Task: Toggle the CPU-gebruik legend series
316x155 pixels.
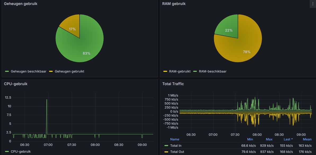Action: (21, 152)
